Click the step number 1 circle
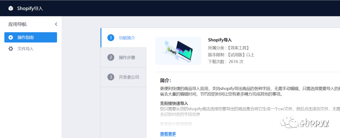Screen dimensions: 340x138 coord(111,38)
